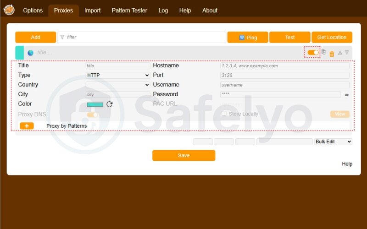Click the FoxyProxy fox logo
This screenshot has height=229, width=367.
(x=9, y=10)
